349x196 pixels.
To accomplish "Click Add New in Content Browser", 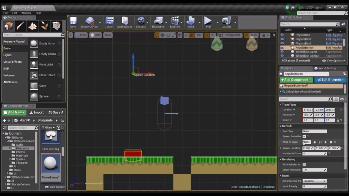I will tap(14, 112).
